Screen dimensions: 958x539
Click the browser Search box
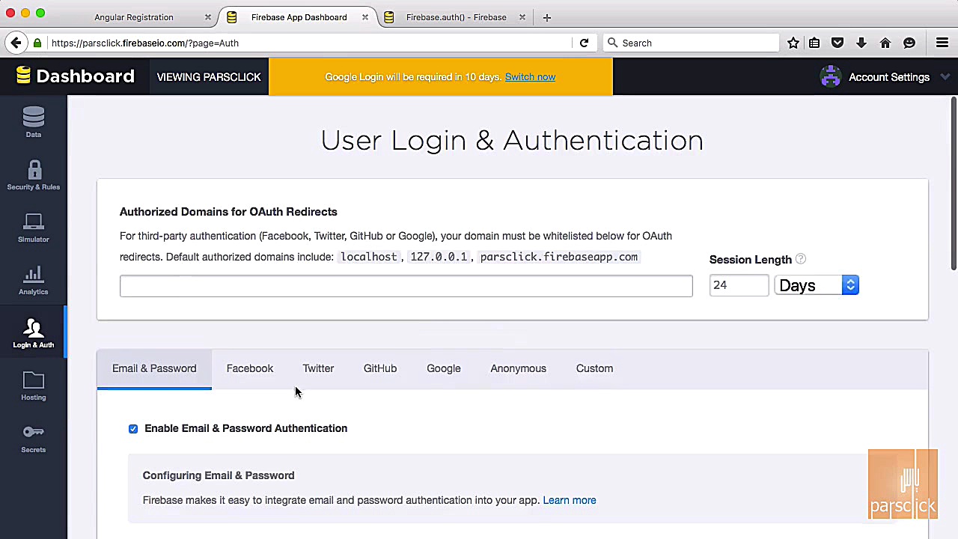[691, 43]
